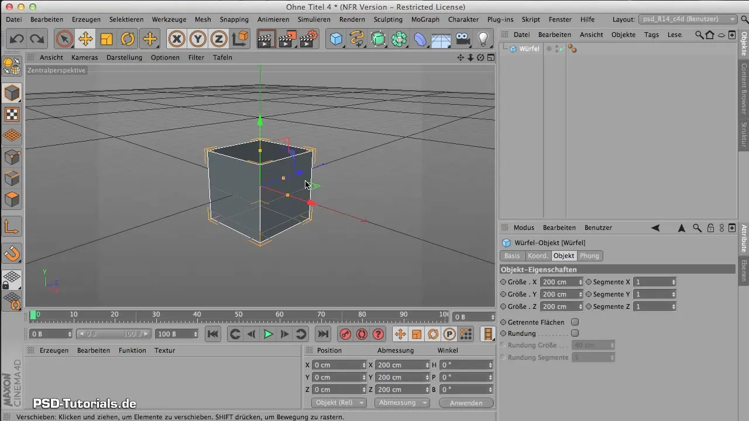The height and width of the screenshot is (421, 749).
Task: Toggle Rundung keyframe circle
Action: coord(504,333)
